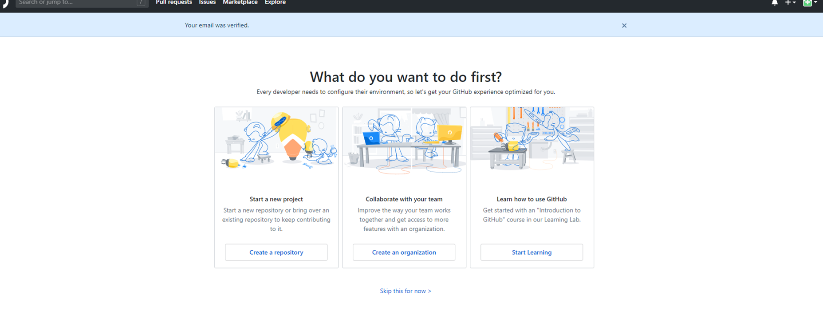The width and height of the screenshot is (823, 327).
Task: Click the GitHub logo in header
Action: pyautogui.click(x=5, y=4)
